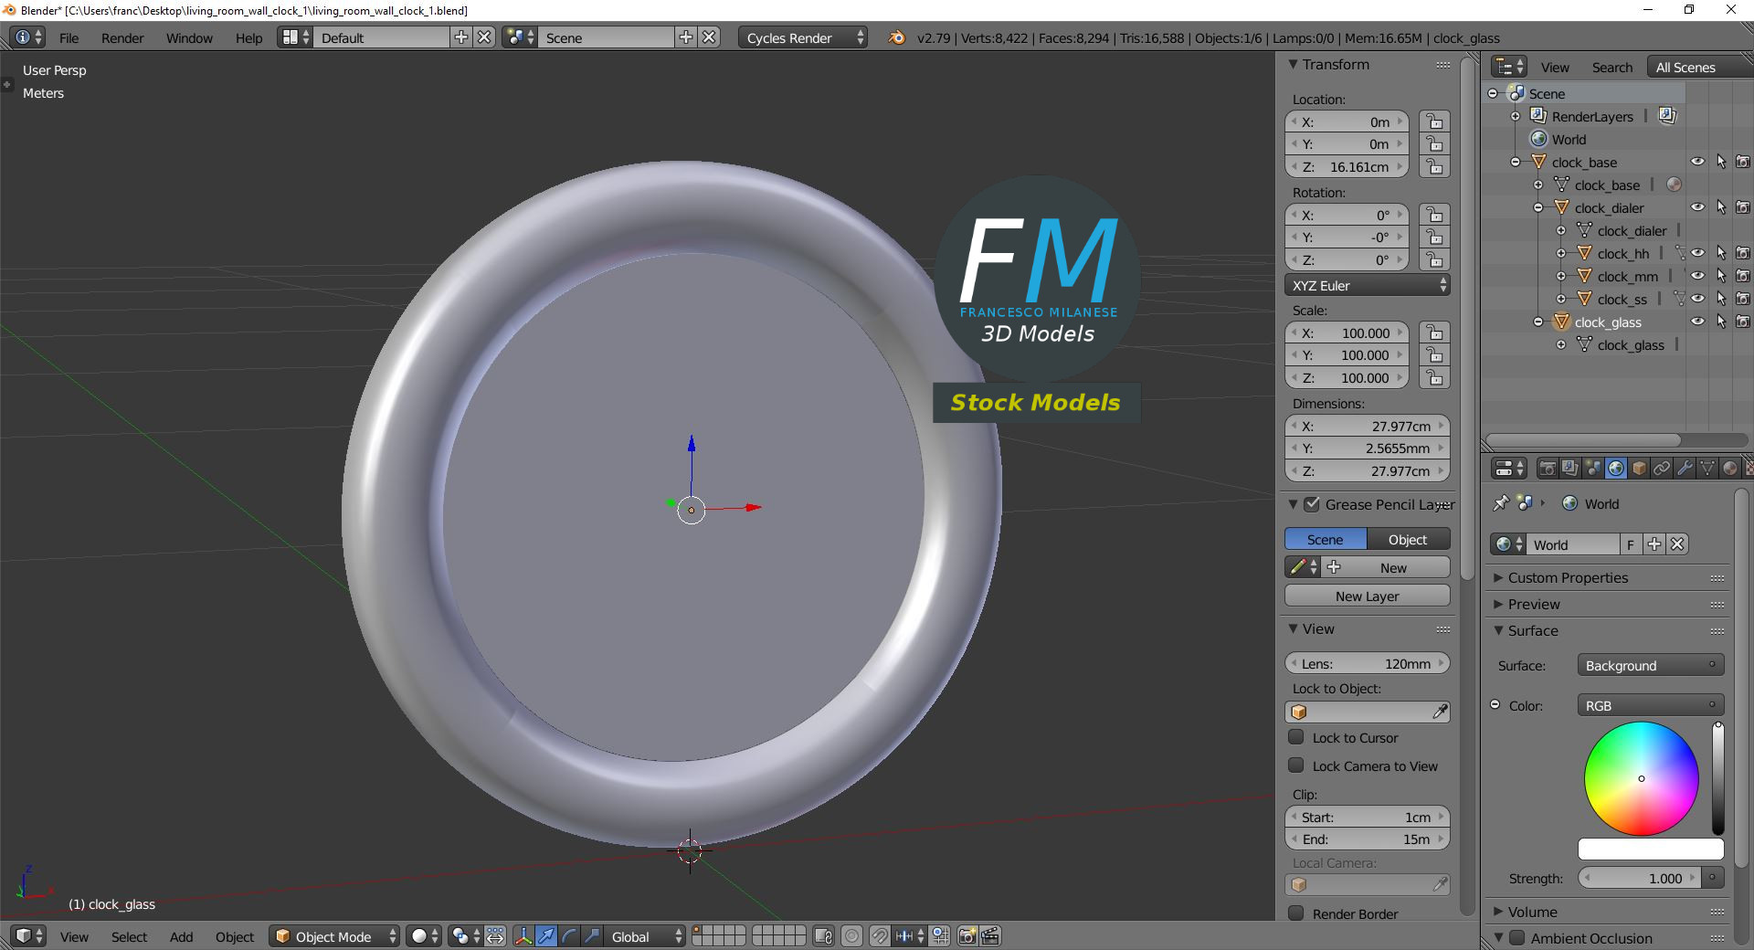Open the XYZ Euler rotation mode dropdown

click(1367, 285)
